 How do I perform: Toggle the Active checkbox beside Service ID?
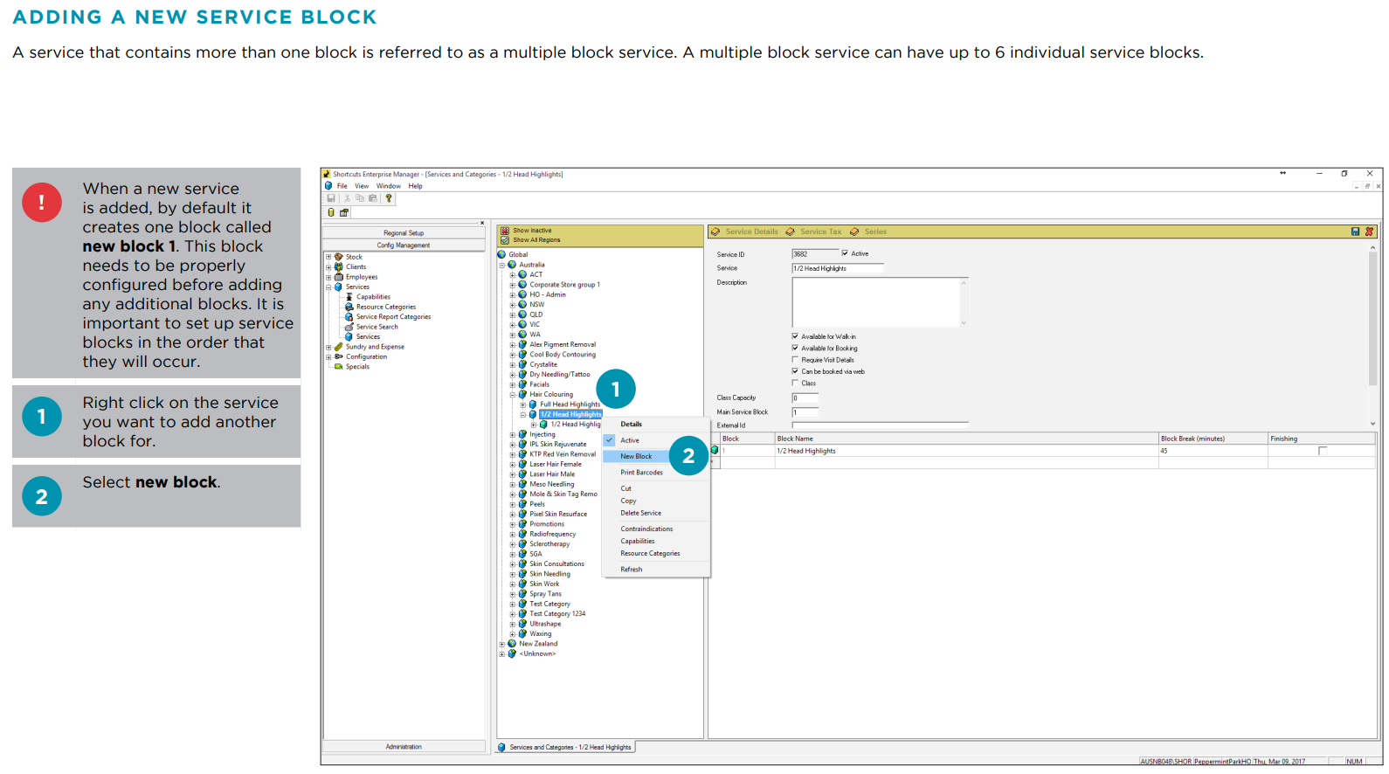845,253
